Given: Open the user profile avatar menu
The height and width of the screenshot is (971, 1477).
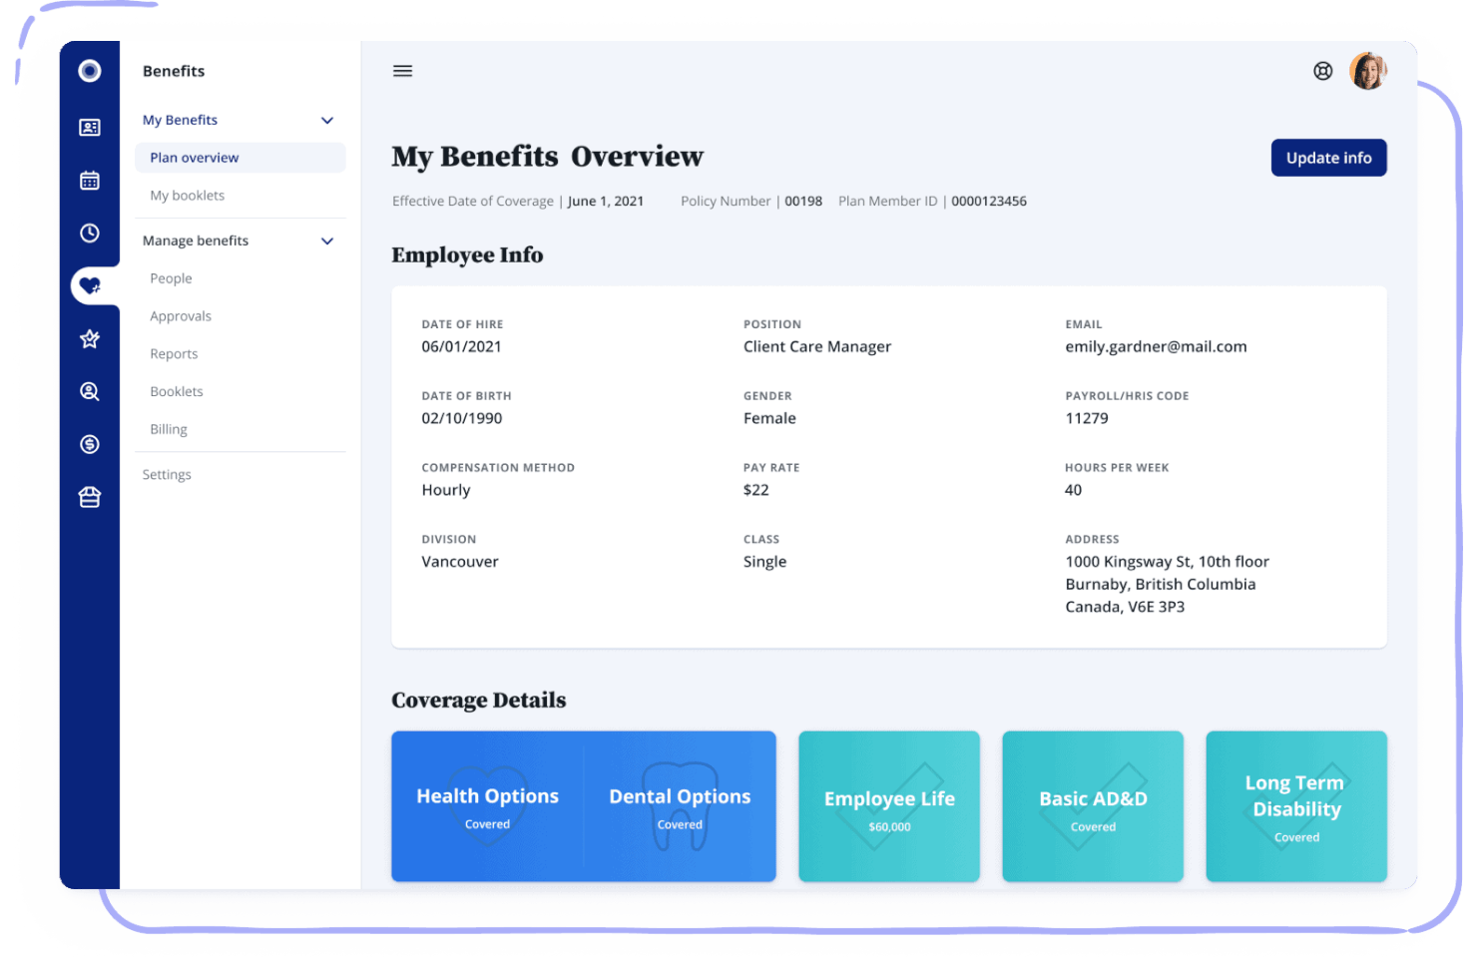Looking at the screenshot, I should [x=1367, y=71].
